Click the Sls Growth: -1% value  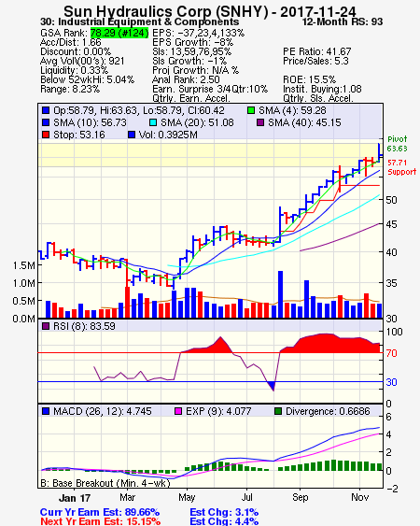pos(189,61)
